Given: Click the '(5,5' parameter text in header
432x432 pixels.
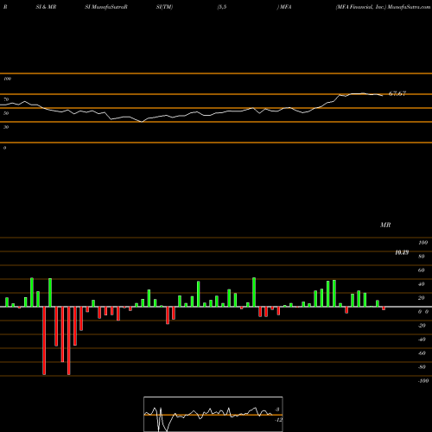Looking at the screenshot, I should pos(222,7).
